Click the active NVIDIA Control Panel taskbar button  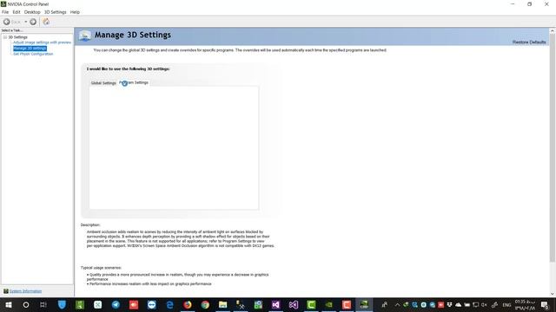tap(364, 304)
